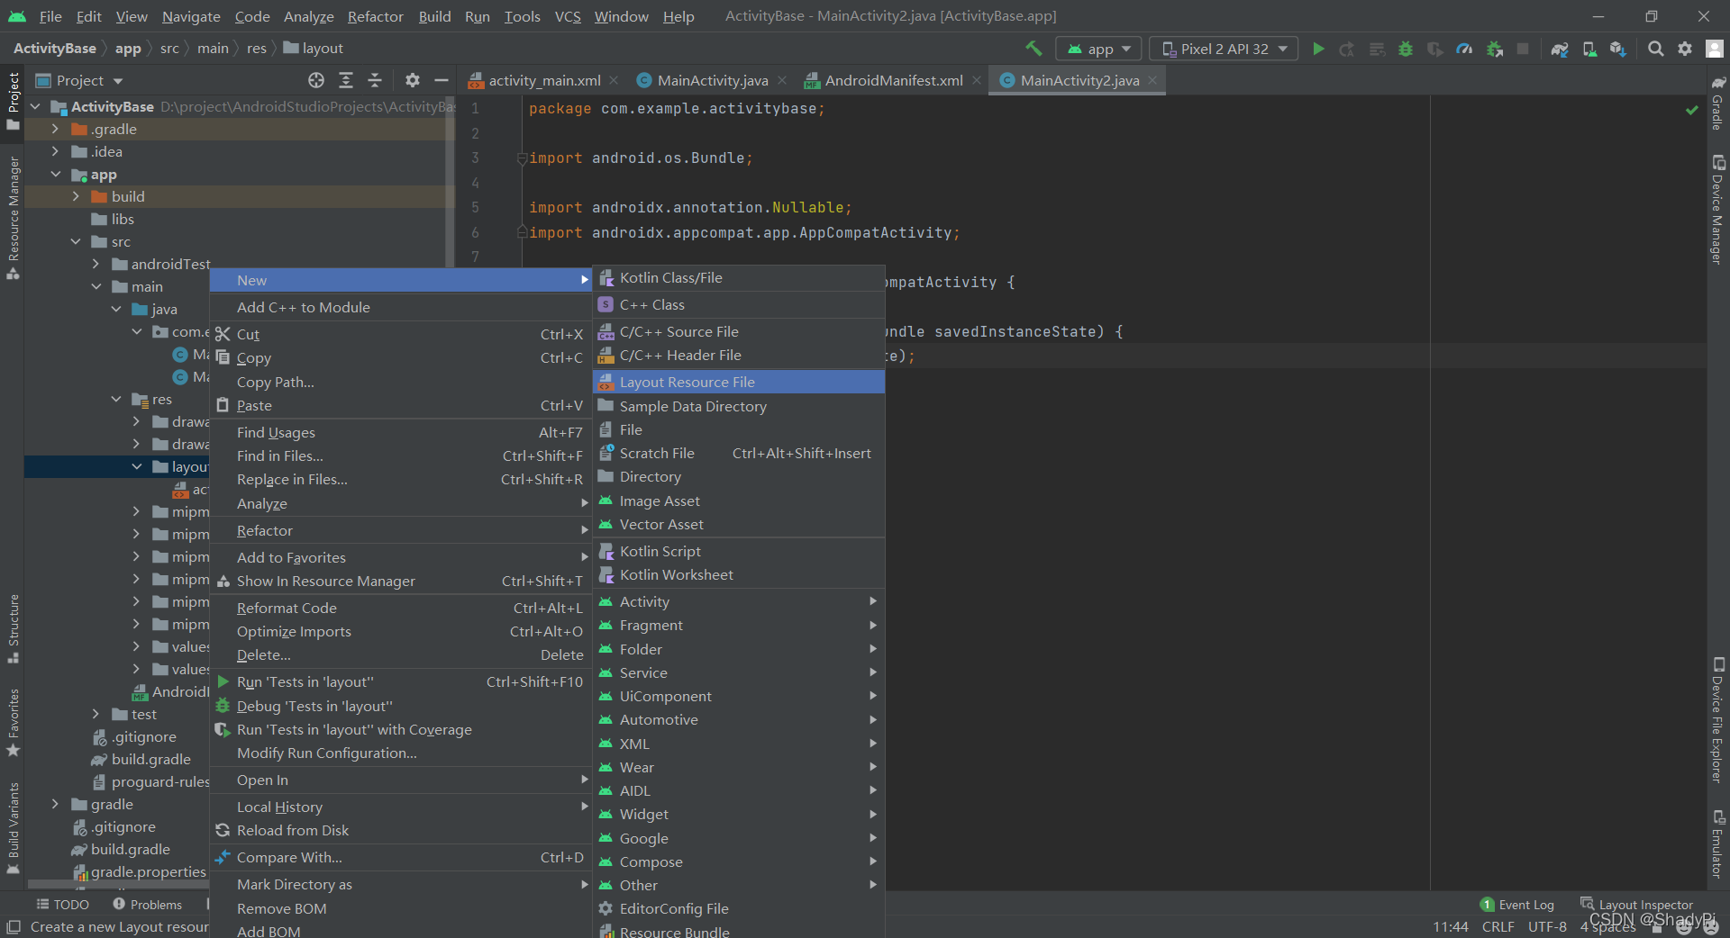The height and width of the screenshot is (938, 1730).
Task: Collapse the src folder node
Action: (x=76, y=241)
